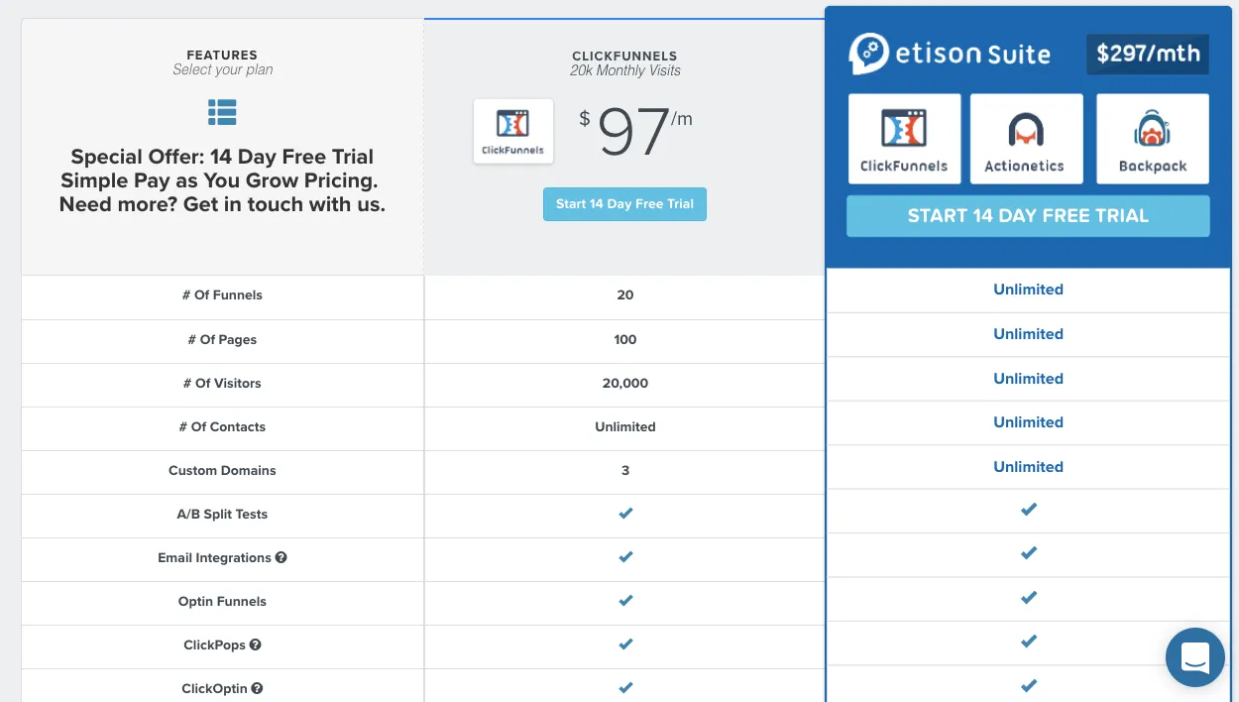Click the # Of Funnels feature row label
The width and height of the screenshot is (1239, 702).
coord(223,295)
